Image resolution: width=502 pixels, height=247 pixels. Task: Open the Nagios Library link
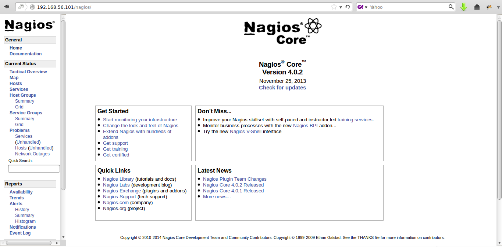118,179
